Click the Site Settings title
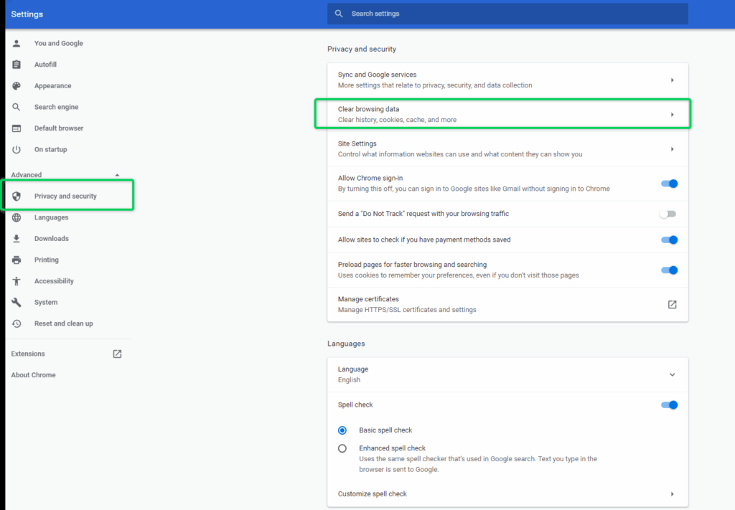Image resolution: width=735 pixels, height=510 pixels. pos(357,143)
